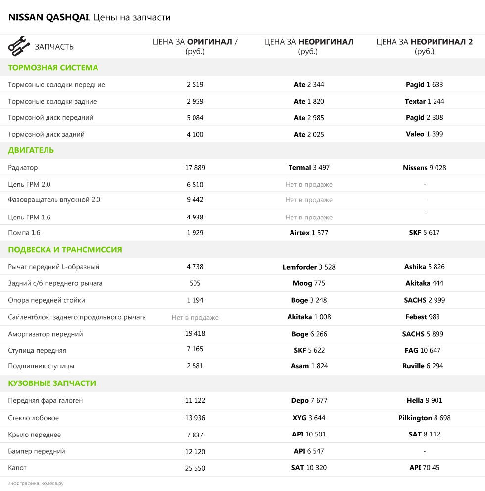Viewport: 485px width, 491px height.
Task: Click the 'ПОДВЕСКА И ТРАНСМИССИЯ' section heading
Action: [65, 250]
